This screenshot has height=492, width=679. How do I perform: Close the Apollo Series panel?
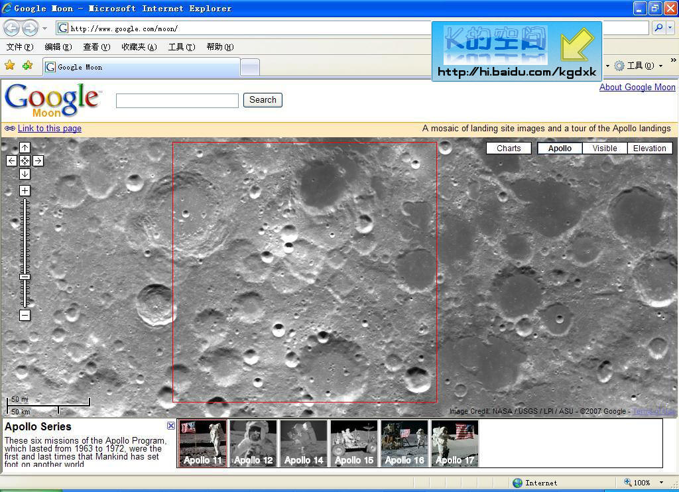[x=170, y=426]
